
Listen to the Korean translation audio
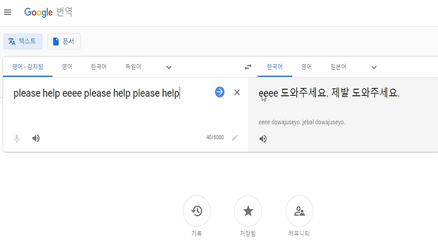coord(263,139)
